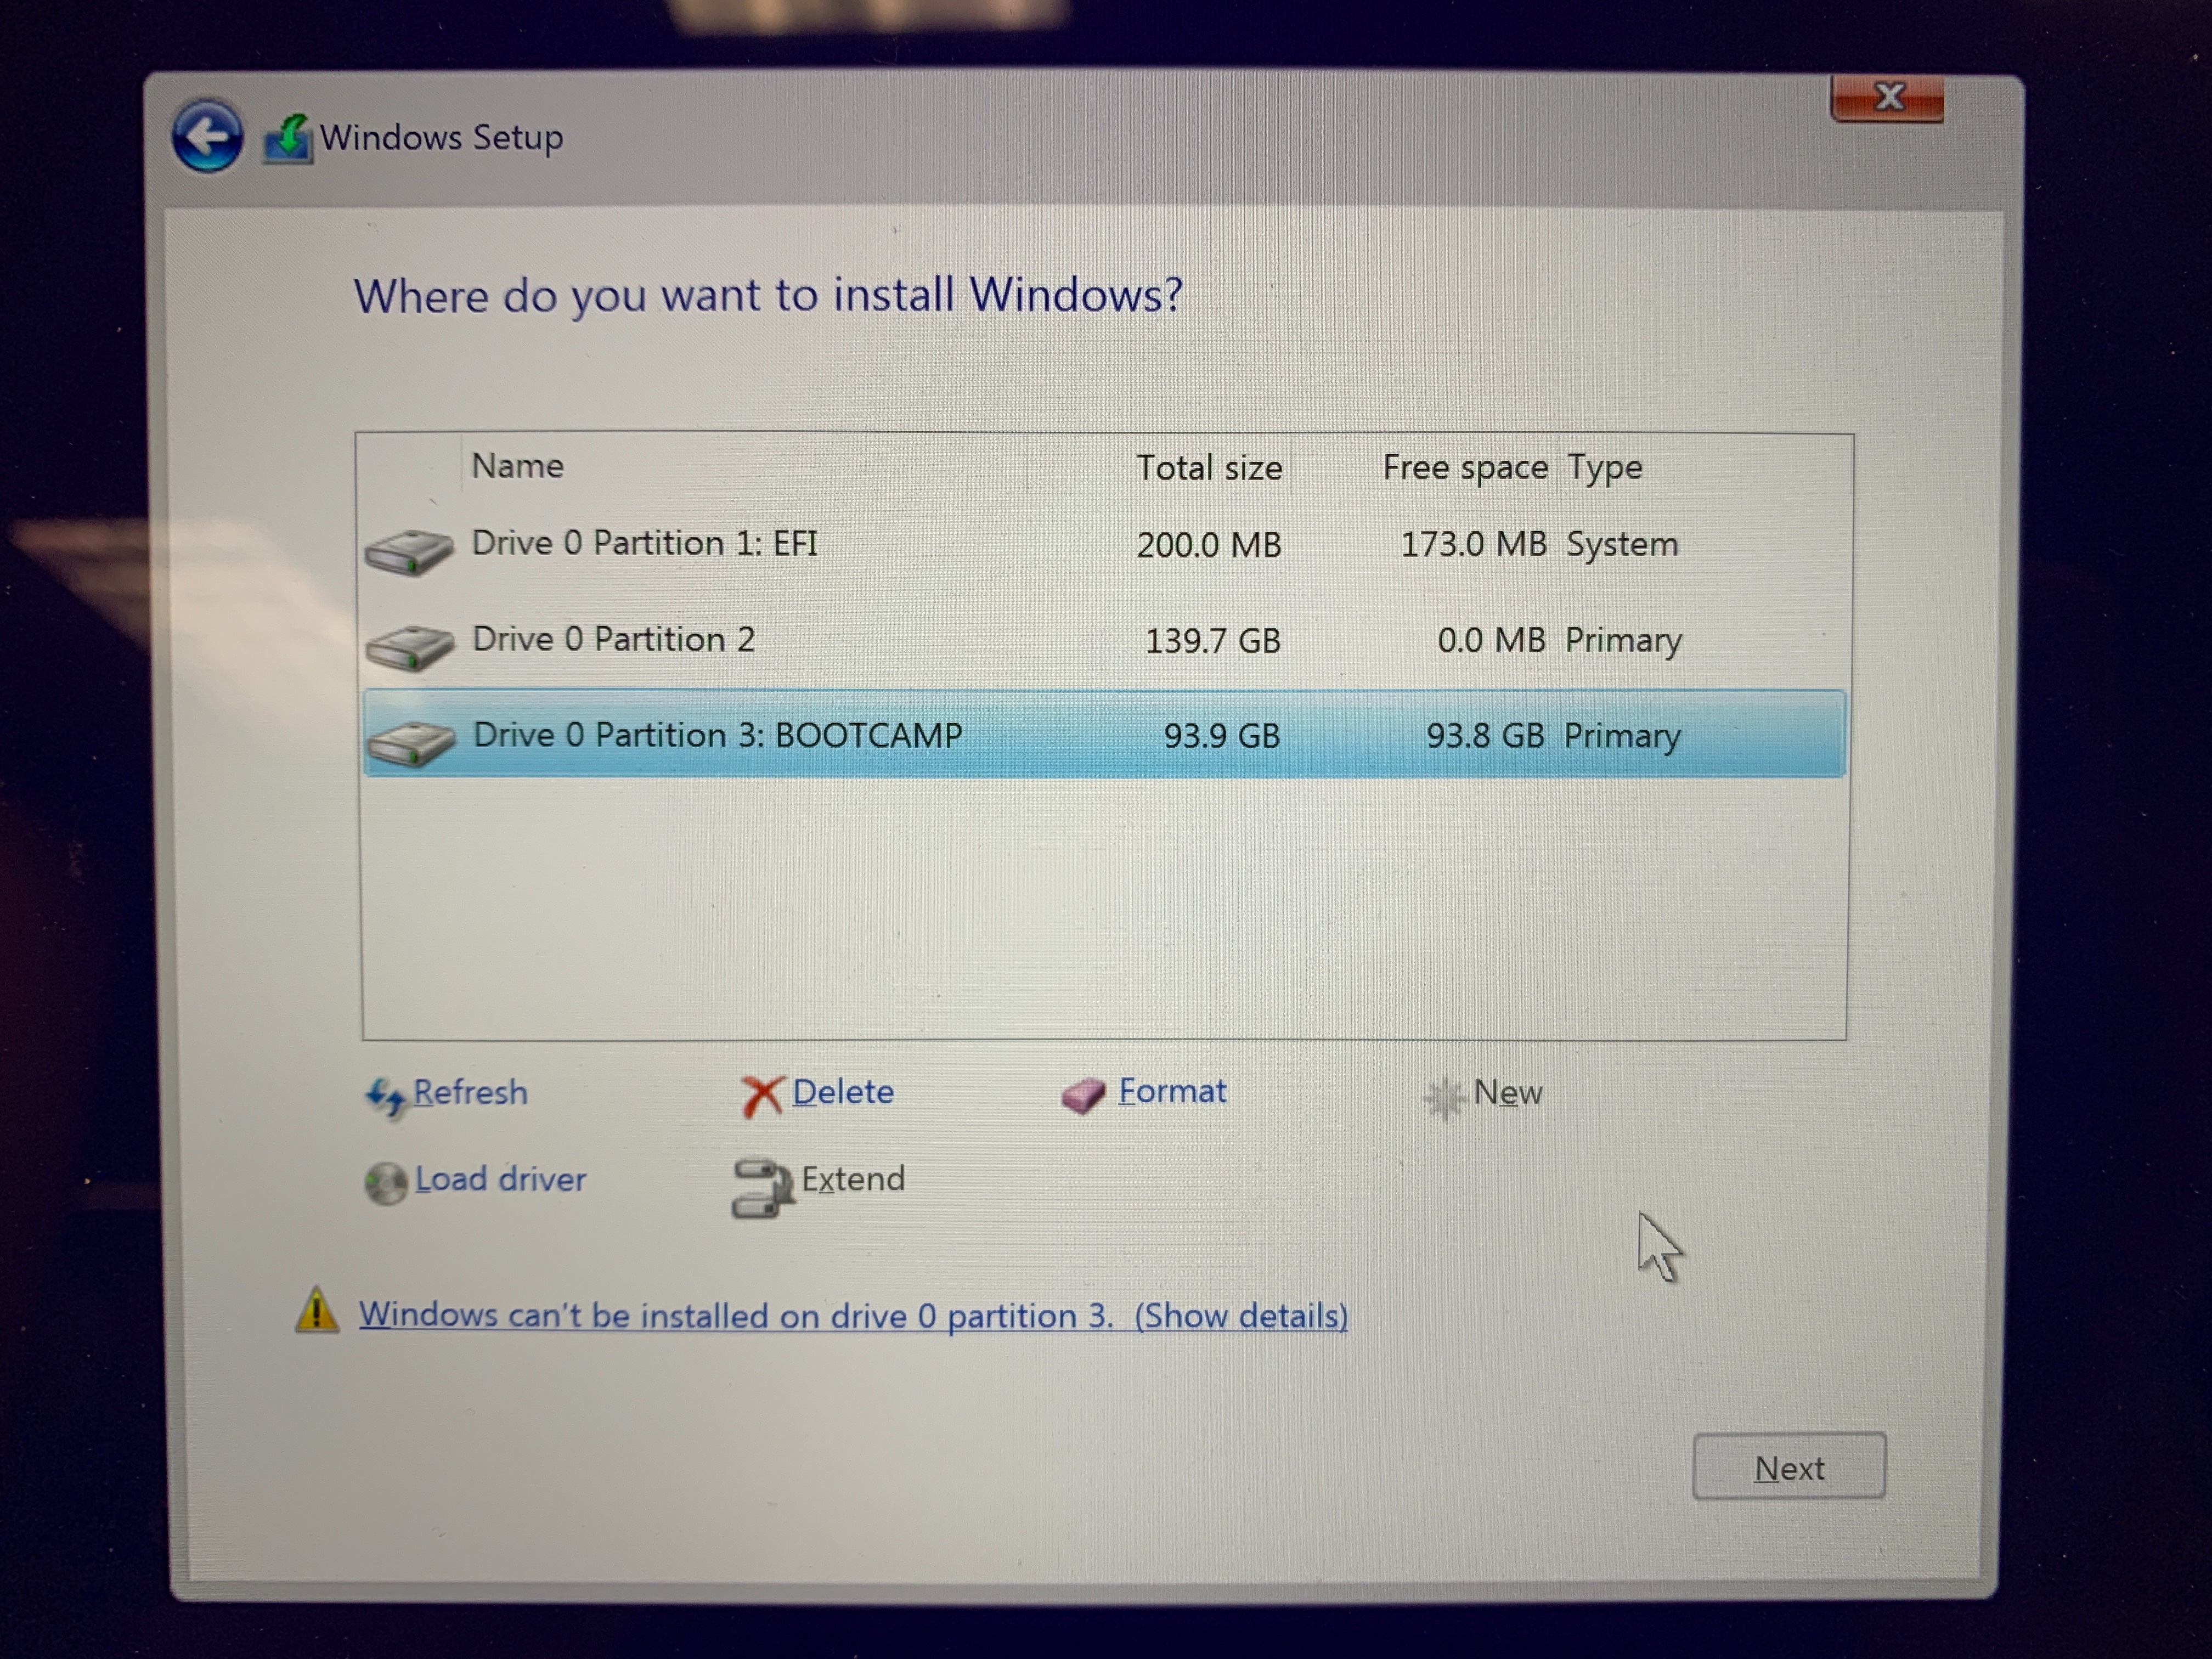Click the red X Delete icon
The image size is (2212, 1659).
click(x=762, y=1096)
